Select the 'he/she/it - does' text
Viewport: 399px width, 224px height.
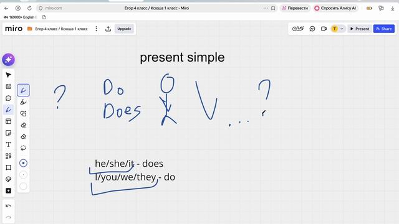coord(129,164)
